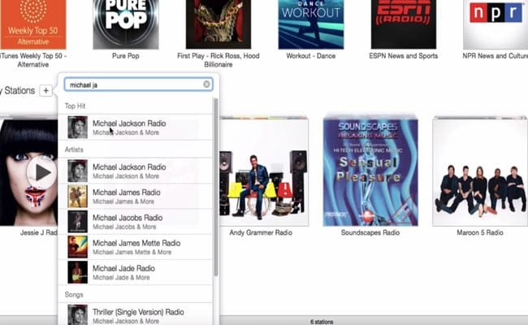Click the ESPN News and Sports label

pyautogui.click(x=404, y=56)
